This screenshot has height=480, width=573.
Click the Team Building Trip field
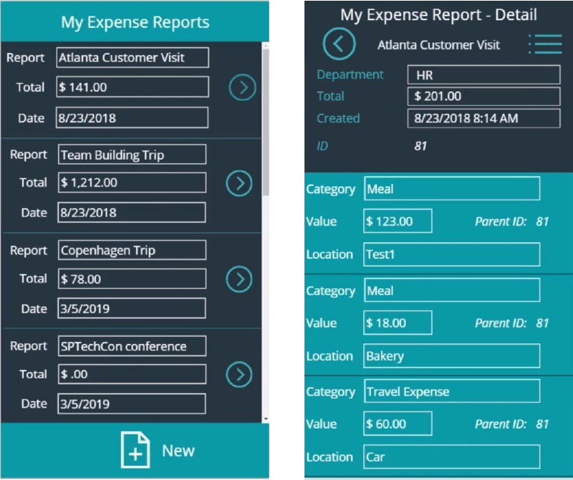(x=132, y=155)
